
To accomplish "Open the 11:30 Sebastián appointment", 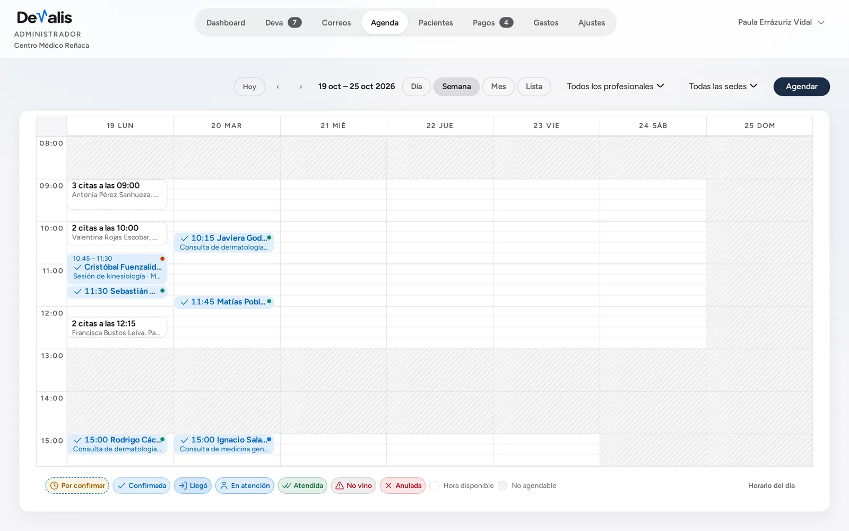I will pyautogui.click(x=117, y=292).
